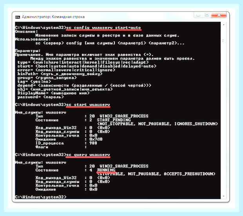
Task: Click the scrollbar down arrow
Action: point(223,196)
